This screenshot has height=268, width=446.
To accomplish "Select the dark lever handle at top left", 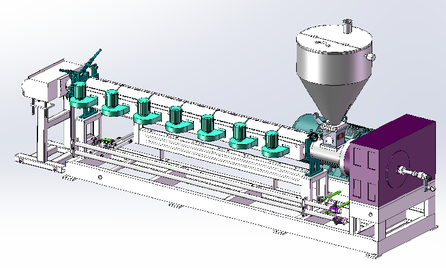I will point(87,64).
